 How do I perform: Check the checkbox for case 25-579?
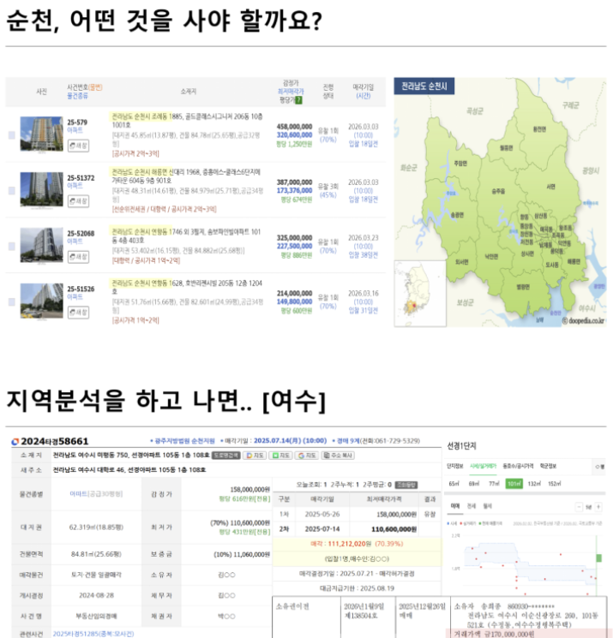click(x=11, y=135)
